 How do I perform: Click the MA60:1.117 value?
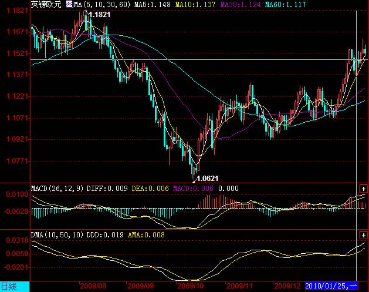tap(285, 5)
